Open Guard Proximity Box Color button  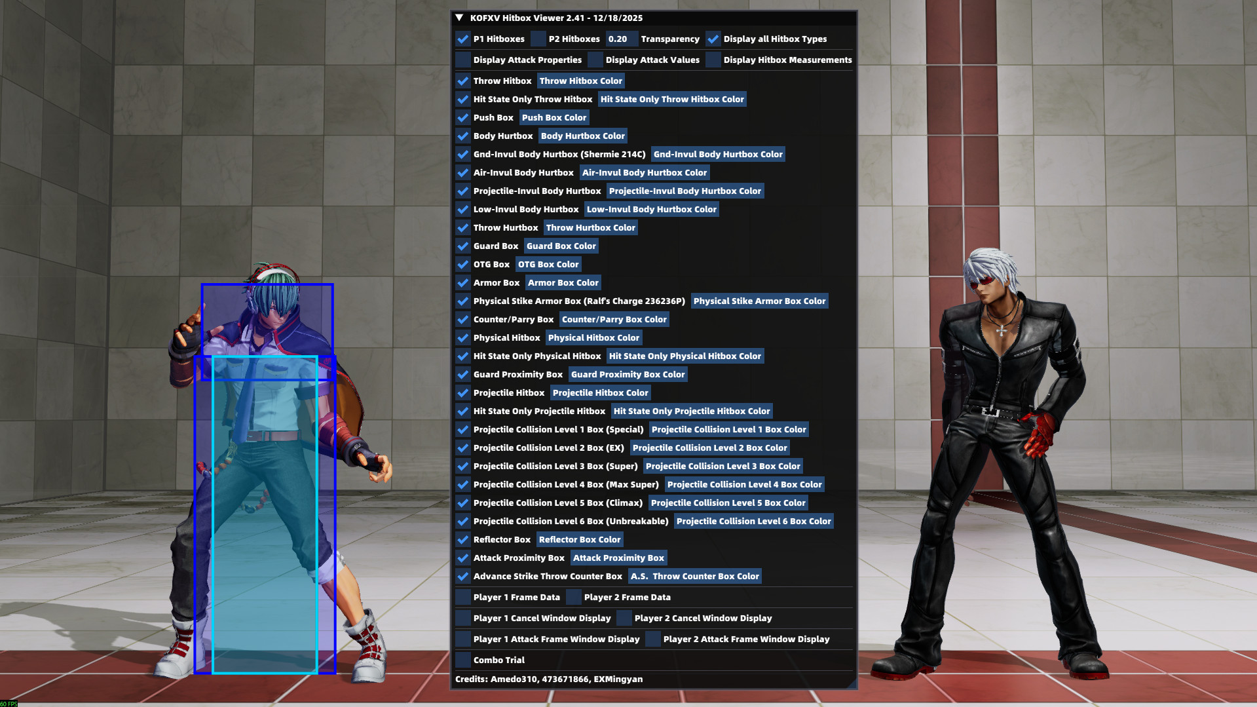[628, 374]
